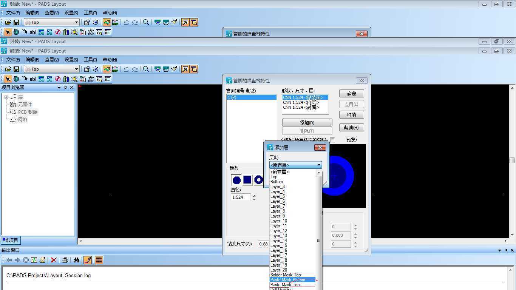Close the 添加层 dialog with its X
Viewport: 516px width, 290px height.
tap(320, 147)
